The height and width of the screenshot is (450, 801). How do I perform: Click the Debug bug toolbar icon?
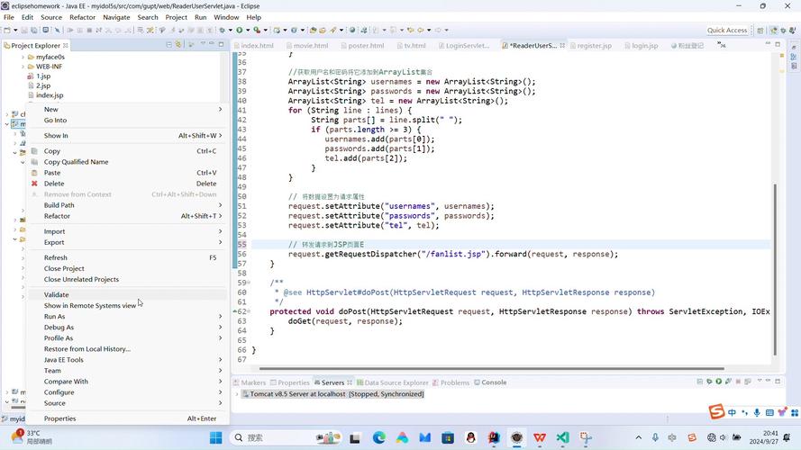[x=223, y=30]
